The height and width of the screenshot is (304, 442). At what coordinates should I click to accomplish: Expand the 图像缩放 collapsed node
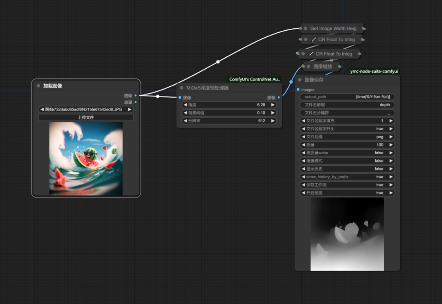pyautogui.click(x=308, y=66)
